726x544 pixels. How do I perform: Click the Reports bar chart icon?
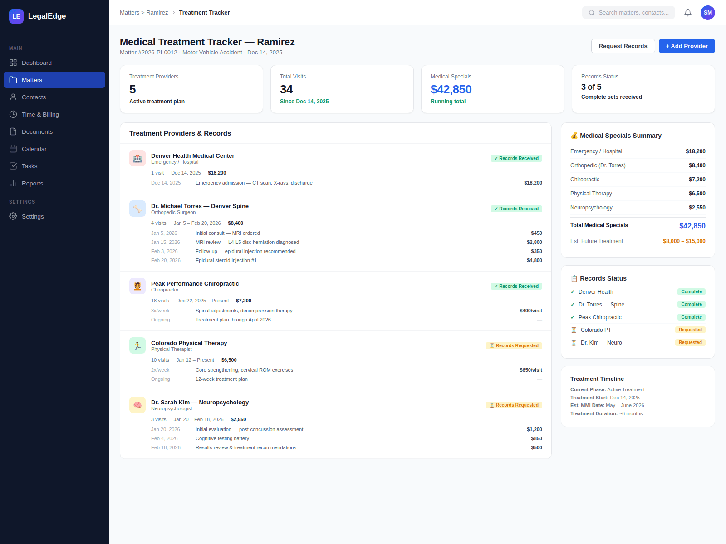click(x=13, y=183)
